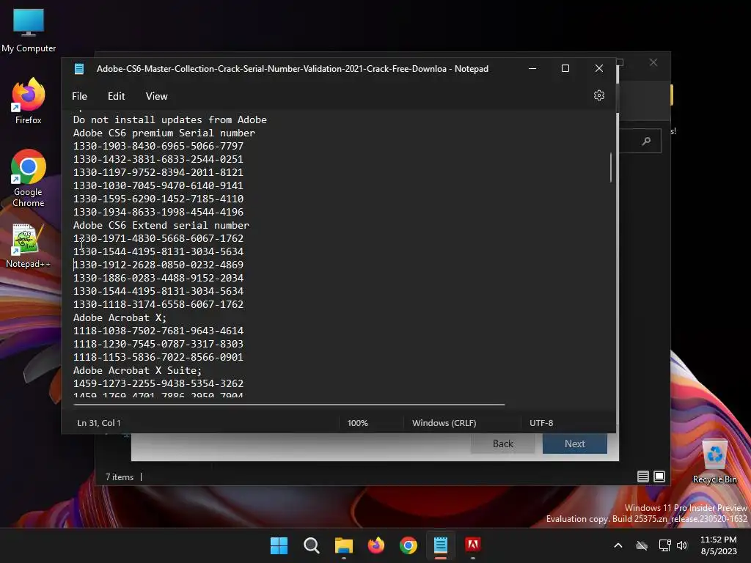
Task: Click serial 1330-1432-3831-6833-2544-0251
Action: [x=158, y=159]
